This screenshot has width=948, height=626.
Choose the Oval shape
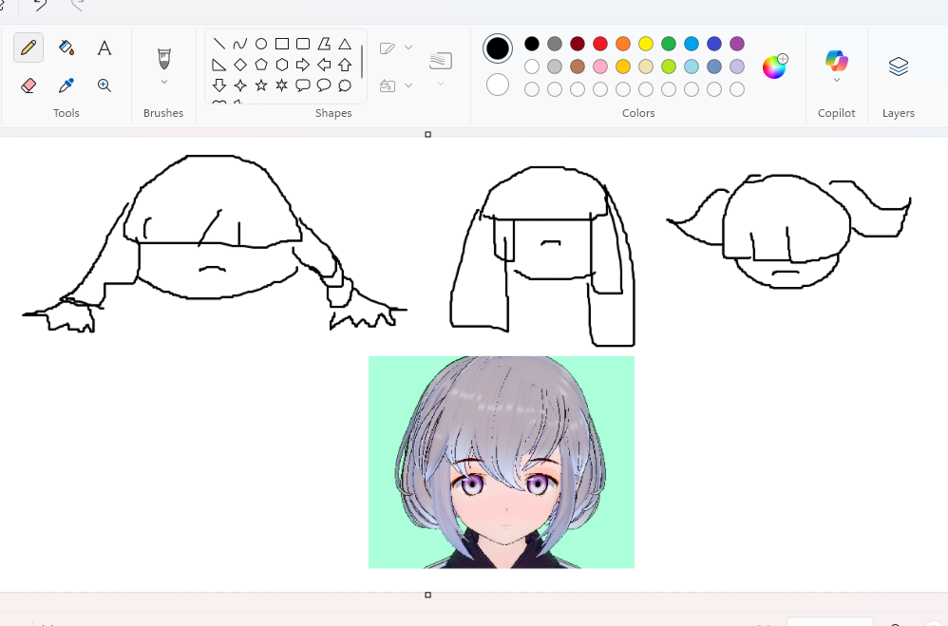tap(261, 44)
